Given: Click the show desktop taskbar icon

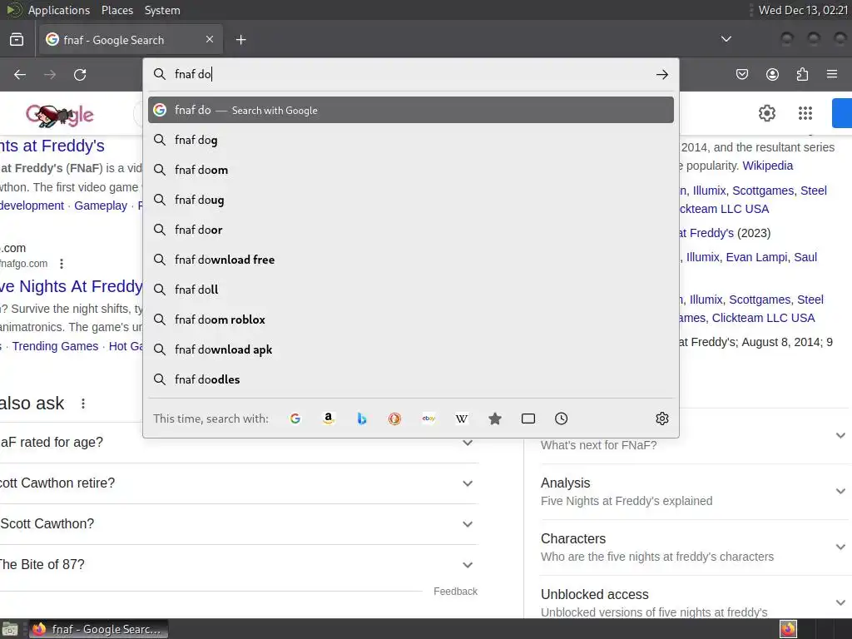Looking at the screenshot, I should coord(10,629).
